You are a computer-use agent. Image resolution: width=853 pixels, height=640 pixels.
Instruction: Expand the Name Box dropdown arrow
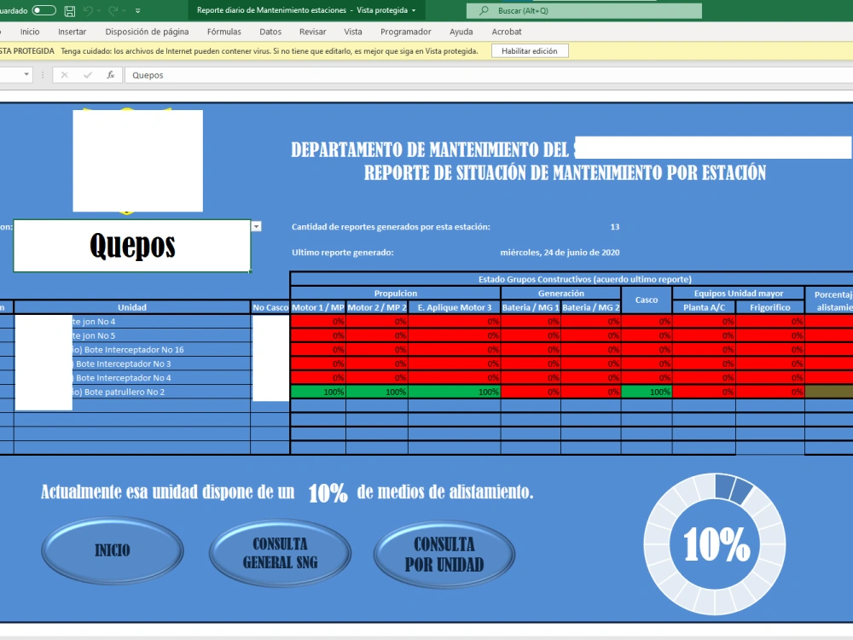(26, 74)
